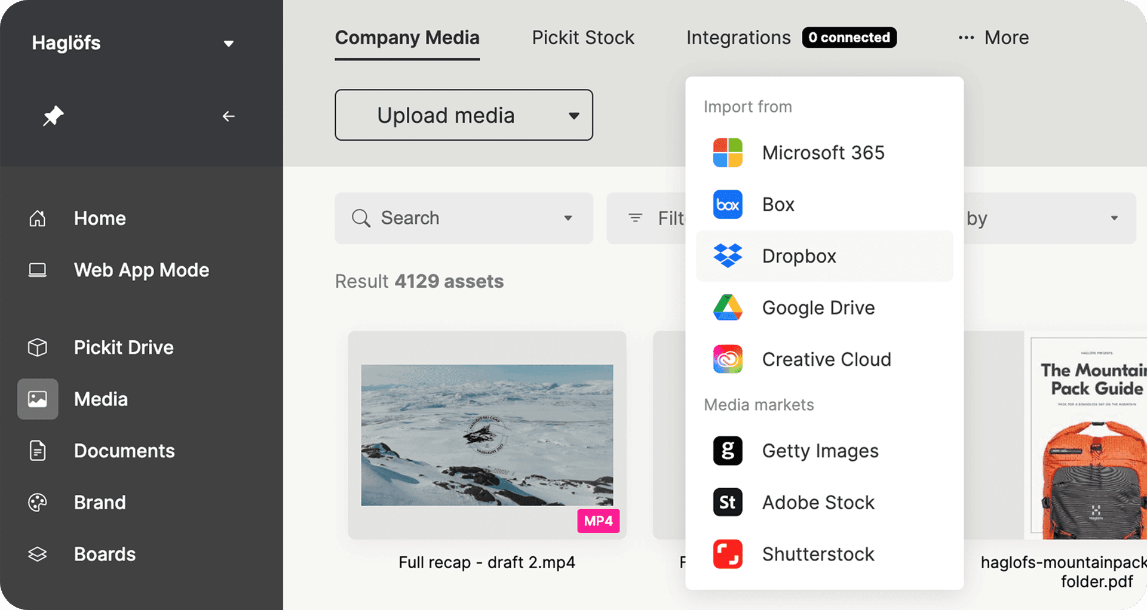Screen dimensions: 1147x610
Task: Click the Adobe Stock St icon
Action: 728,503
